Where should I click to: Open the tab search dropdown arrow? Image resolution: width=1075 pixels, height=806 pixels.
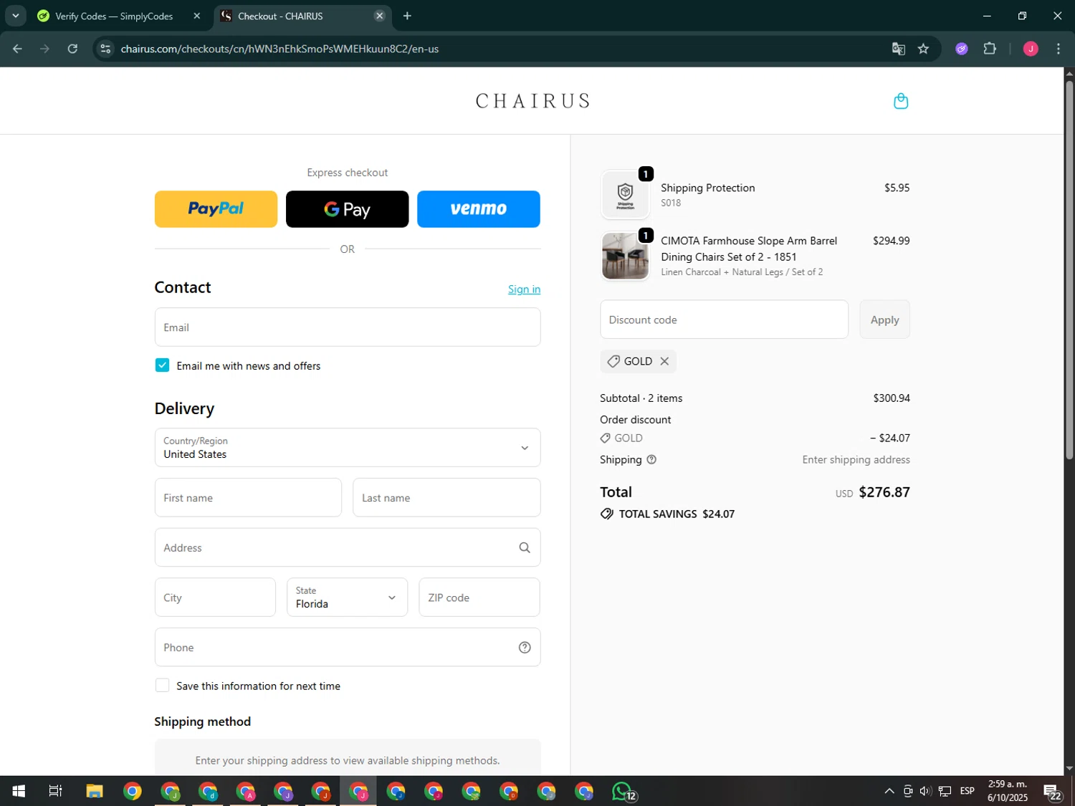(x=15, y=16)
